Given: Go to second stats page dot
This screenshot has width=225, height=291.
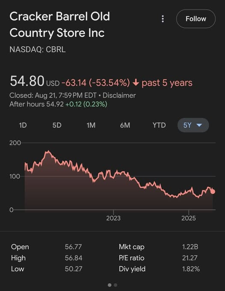Looking at the screenshot, I should coord(115,285).
